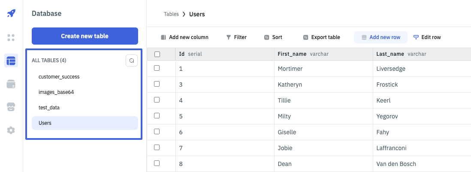471x172 pixels.
Task: Click the search tables magnifier icon
Action: click(132, 60)
